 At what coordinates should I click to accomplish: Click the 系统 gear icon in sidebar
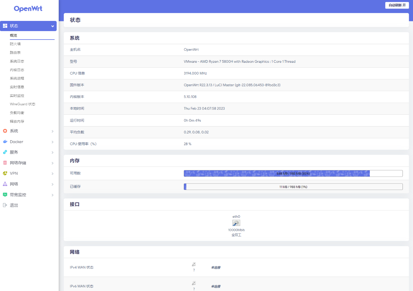tap(5, 131)
